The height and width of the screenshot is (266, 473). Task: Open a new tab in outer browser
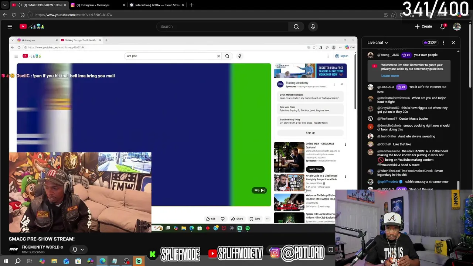[x=191, y=5]
